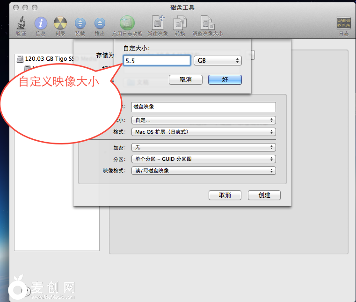Click the Verify (验证) microscope icon
This screenshot has height=302, width=356.
pos(21,23)
